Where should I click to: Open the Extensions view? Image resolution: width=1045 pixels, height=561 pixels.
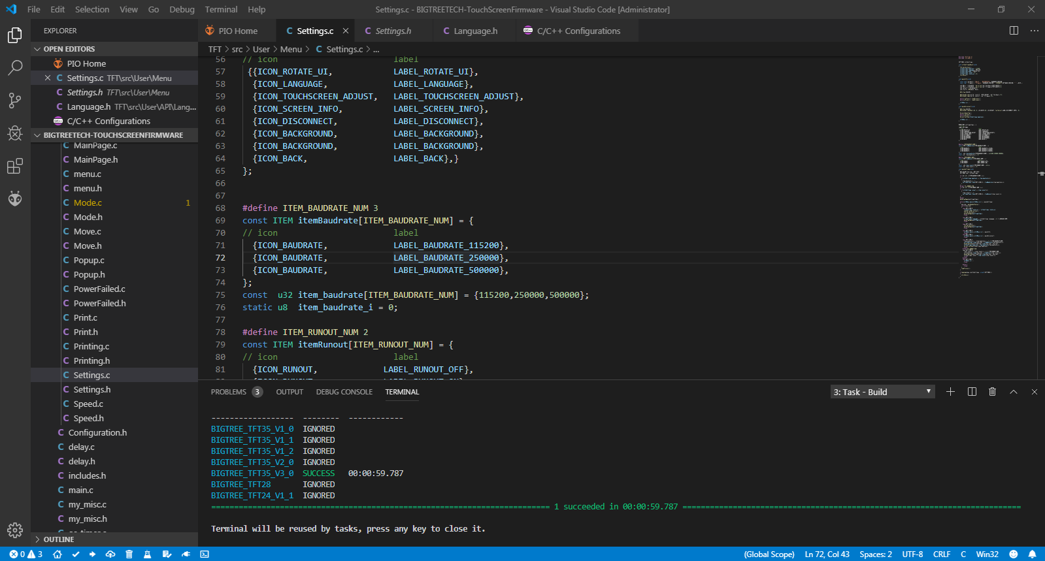click(x=14, y=167)
